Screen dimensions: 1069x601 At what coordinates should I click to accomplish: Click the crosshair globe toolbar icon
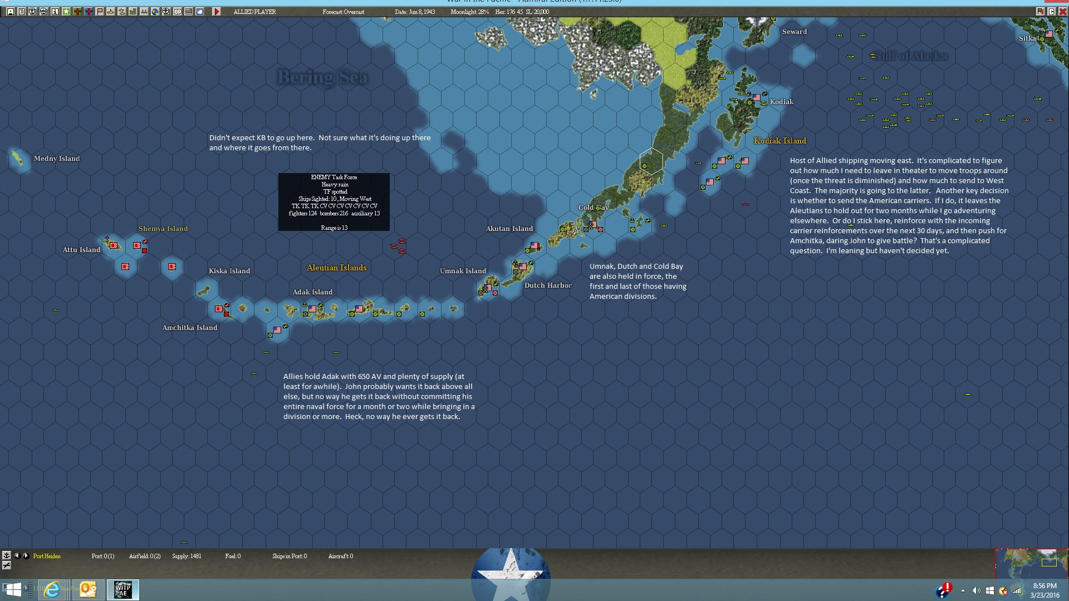pos(166,11)
